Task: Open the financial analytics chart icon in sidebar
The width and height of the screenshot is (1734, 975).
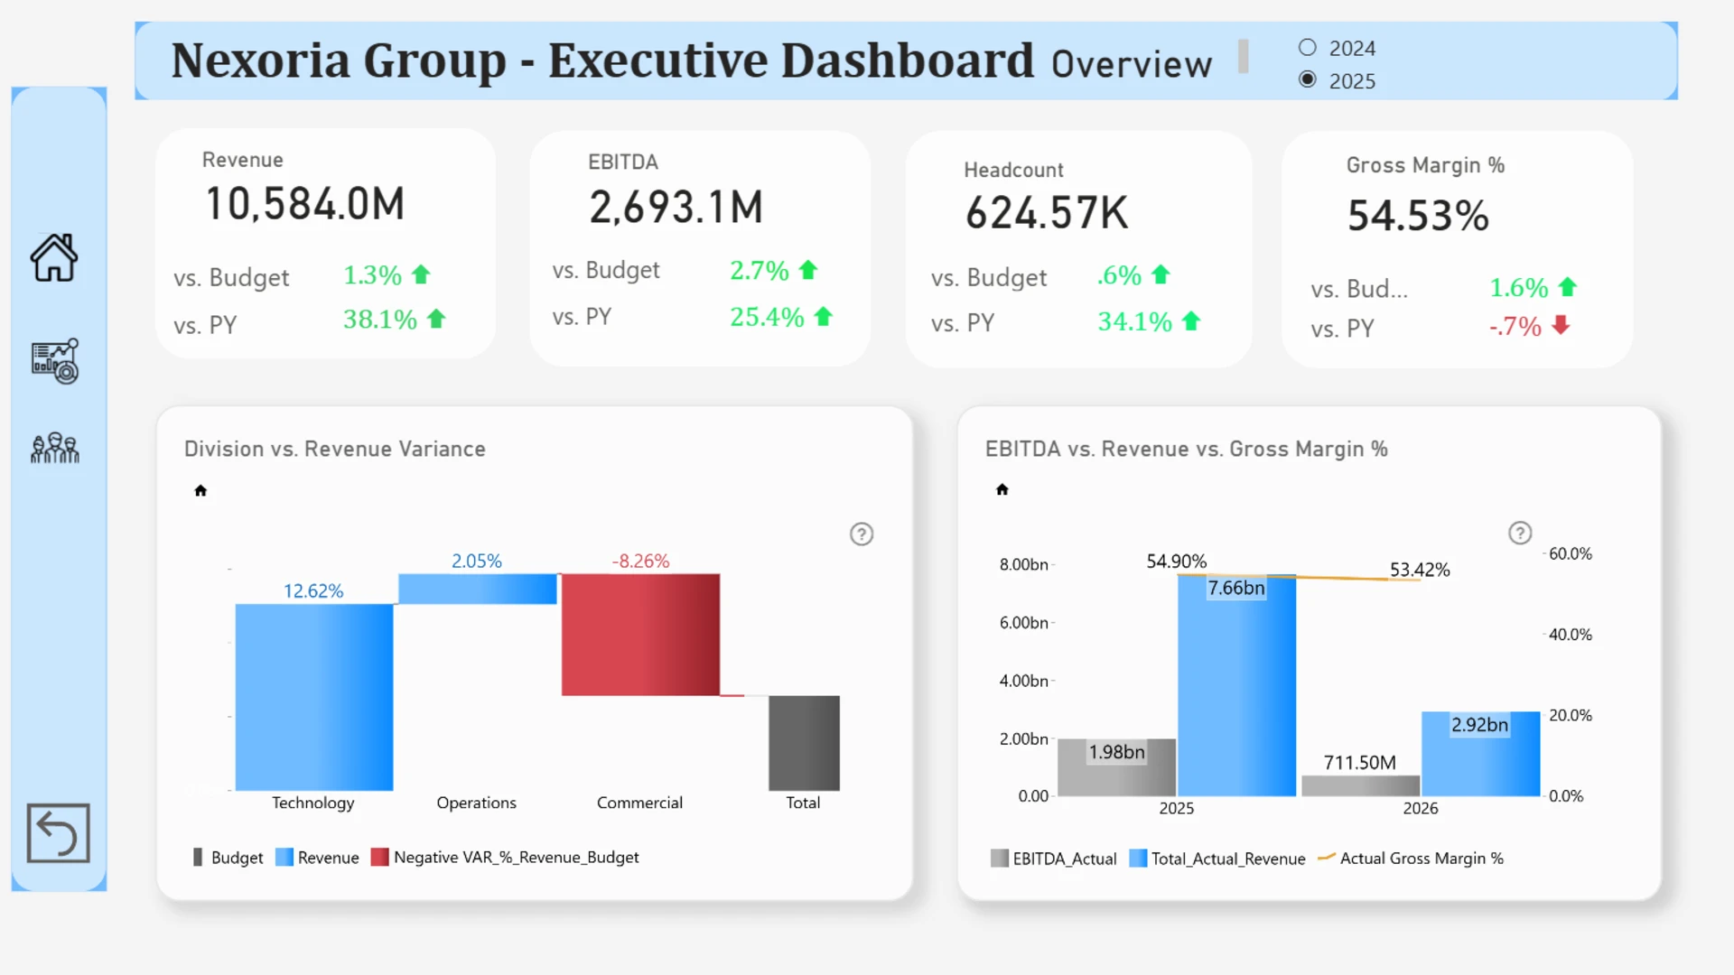Action: point(55,361)
